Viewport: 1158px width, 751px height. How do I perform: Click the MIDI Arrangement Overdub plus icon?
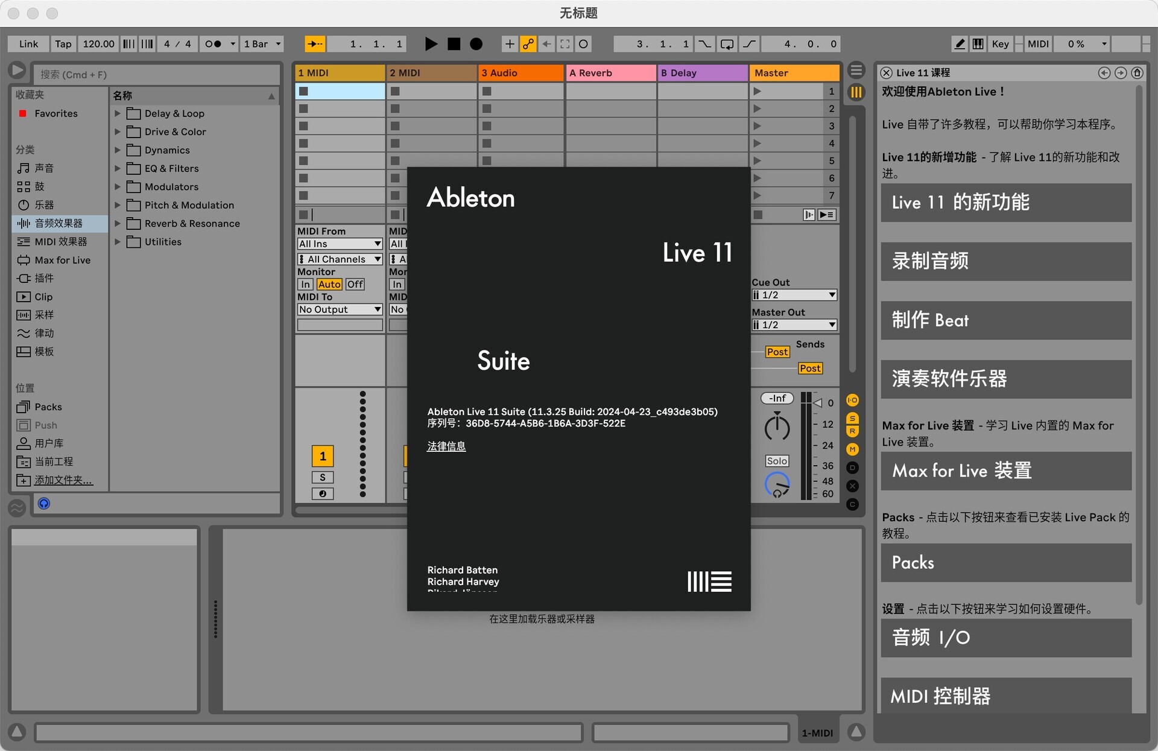[x=510, y=44]
